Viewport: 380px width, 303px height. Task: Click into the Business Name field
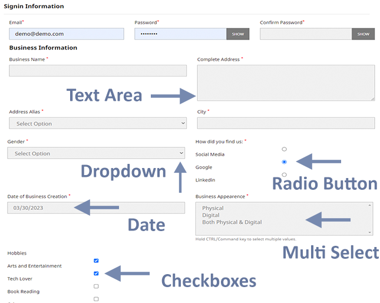98,71
